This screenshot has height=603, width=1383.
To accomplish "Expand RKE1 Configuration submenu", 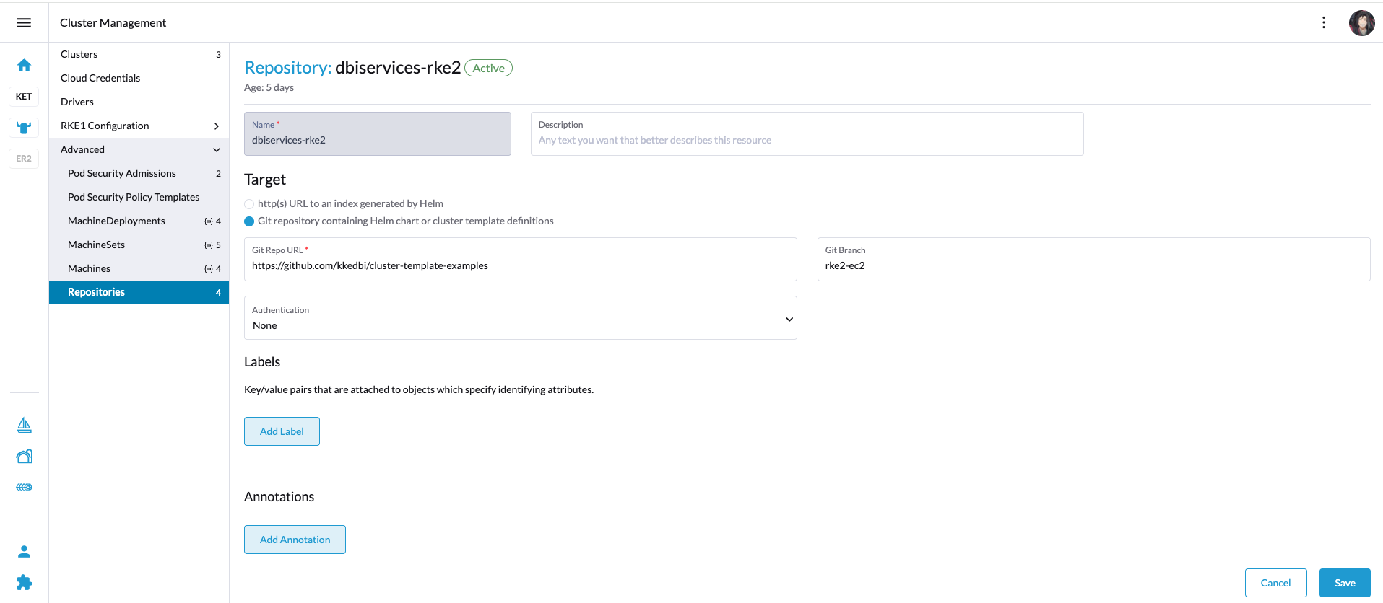I will pyautogui.click(x=216, y=126).
